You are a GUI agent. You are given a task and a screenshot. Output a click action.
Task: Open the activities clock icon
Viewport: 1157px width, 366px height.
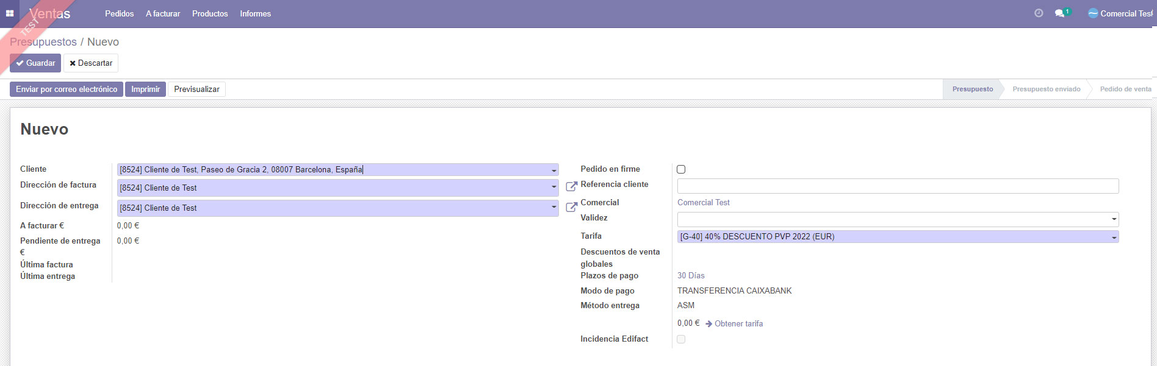[x=1039, y=13]
